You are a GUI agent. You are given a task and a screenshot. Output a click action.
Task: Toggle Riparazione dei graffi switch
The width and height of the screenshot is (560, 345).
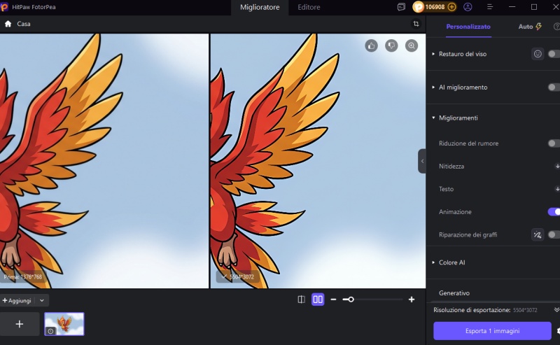pyautogui.click(x=554, y=234)
